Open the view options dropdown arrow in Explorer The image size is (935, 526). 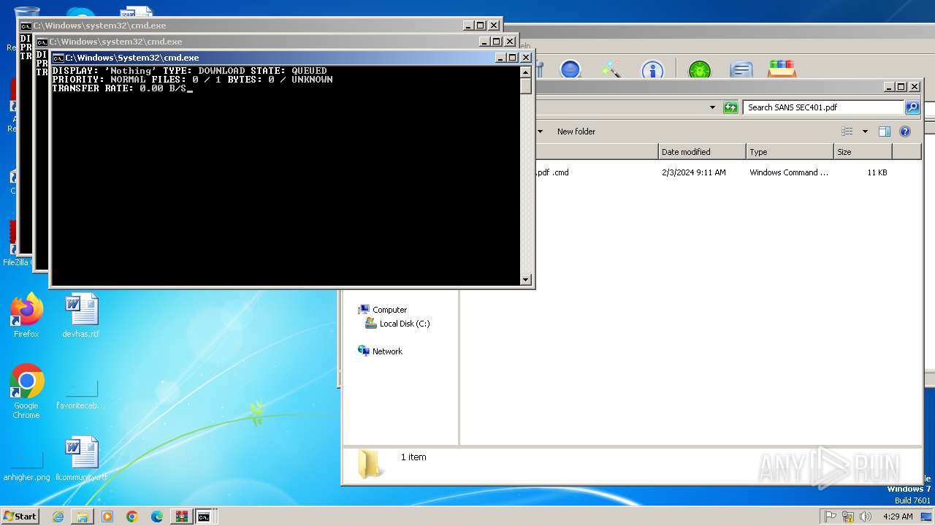click(x=865, y=131)
